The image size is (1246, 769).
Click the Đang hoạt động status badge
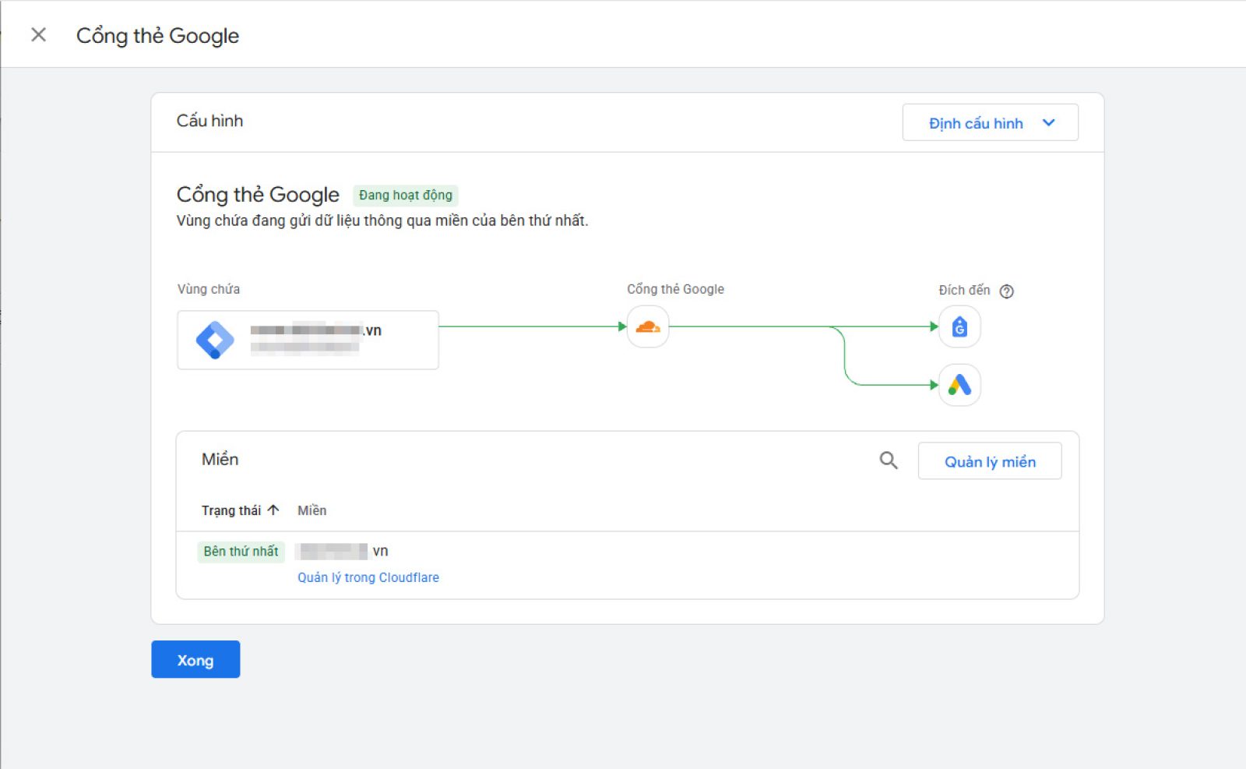pos(406,195)
